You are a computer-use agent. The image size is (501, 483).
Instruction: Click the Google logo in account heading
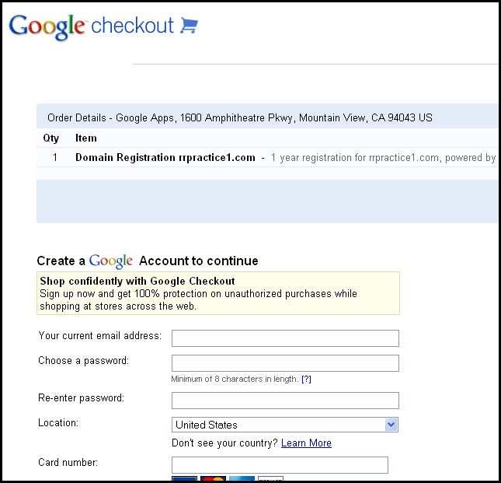tap(110, 261)
